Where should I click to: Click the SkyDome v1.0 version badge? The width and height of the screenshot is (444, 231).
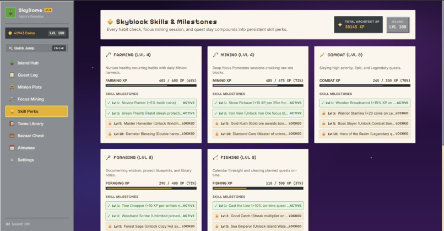[48, 10]
